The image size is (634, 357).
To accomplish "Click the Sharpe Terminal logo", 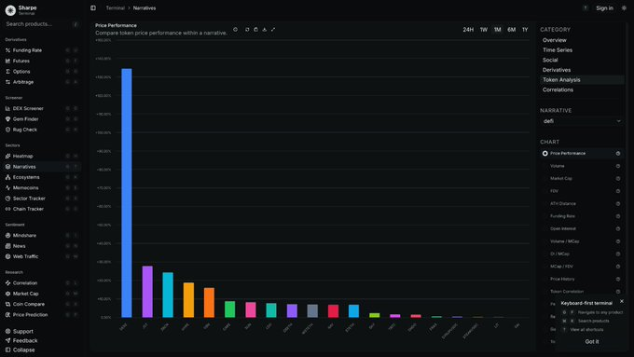I will pos(10,10).
